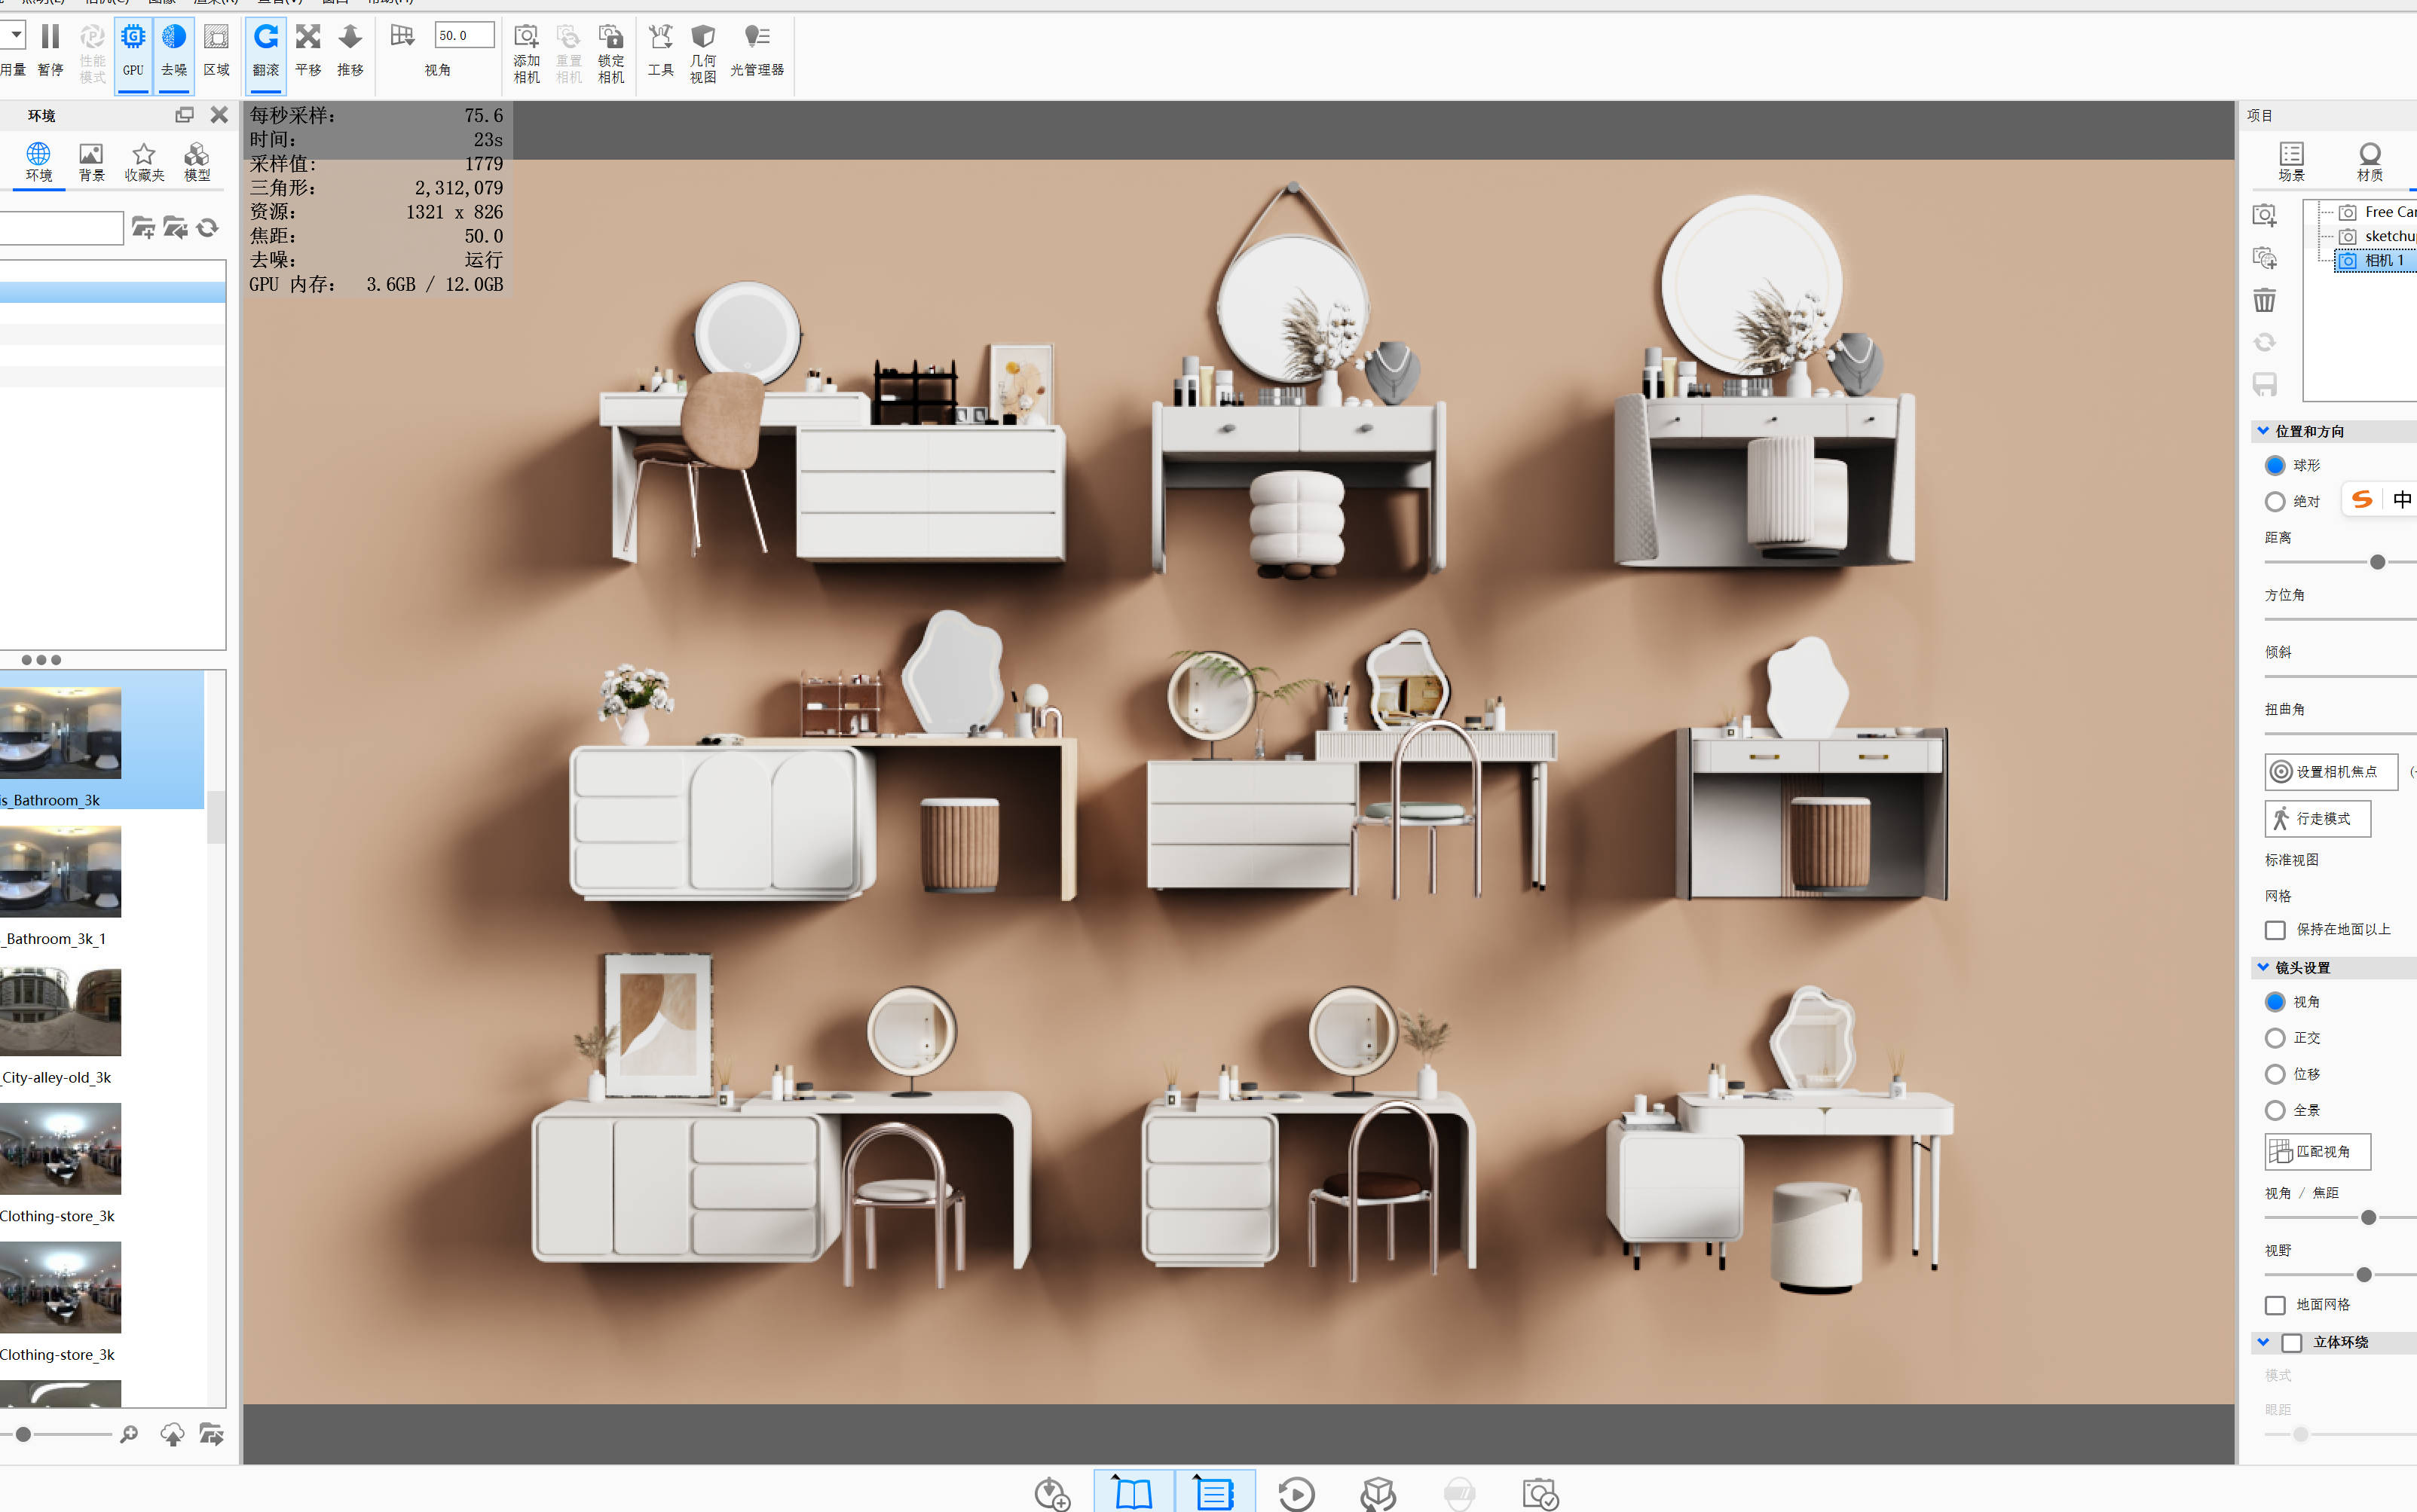
Task: Select the 翻滚 orbit navigation tool
Action: tap(265, 47)
